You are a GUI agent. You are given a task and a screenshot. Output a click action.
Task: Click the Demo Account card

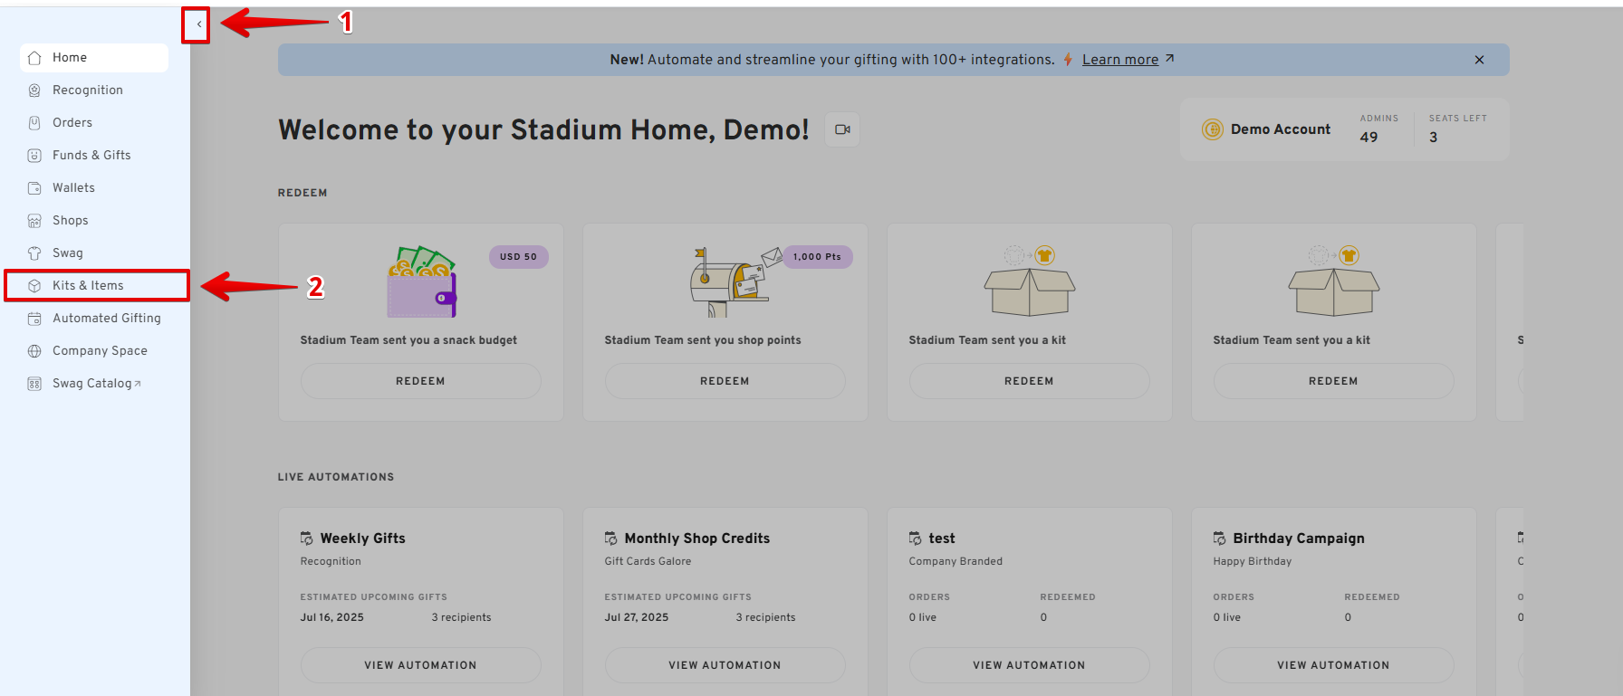click(1280, 129)
